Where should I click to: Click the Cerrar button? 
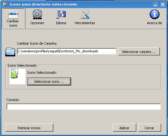149,128
